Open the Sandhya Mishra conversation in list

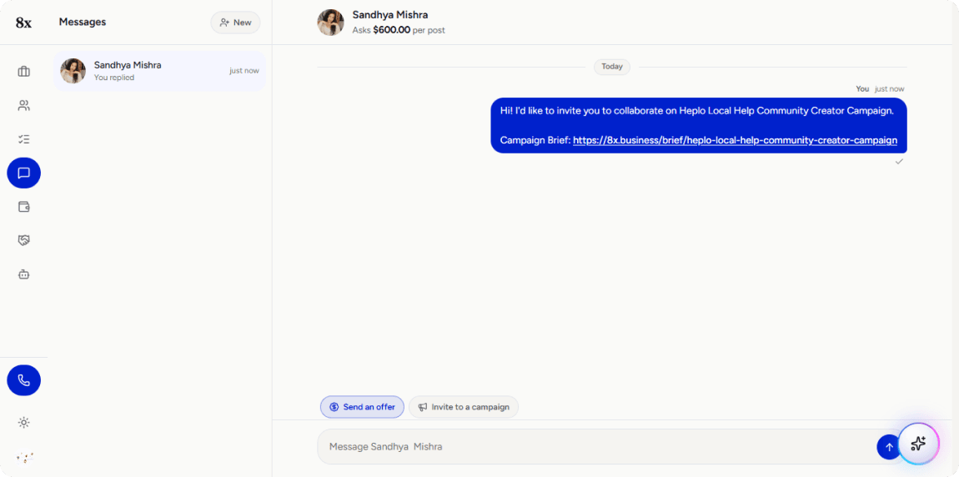[x=159, y=71]
